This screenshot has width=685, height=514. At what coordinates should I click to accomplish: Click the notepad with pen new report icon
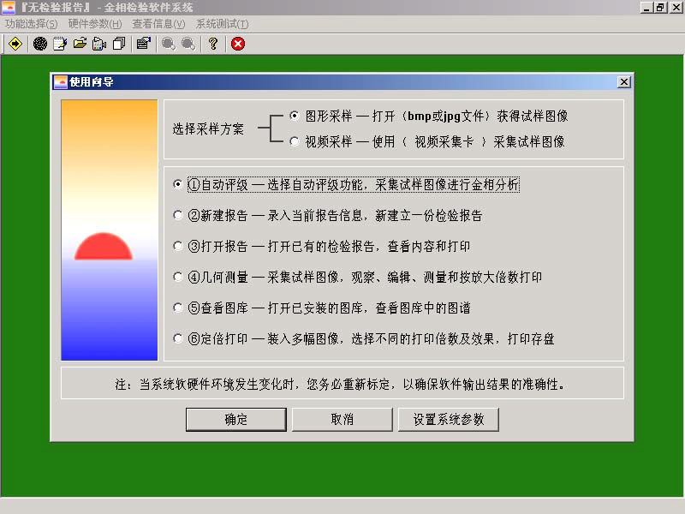pos(60,44)
